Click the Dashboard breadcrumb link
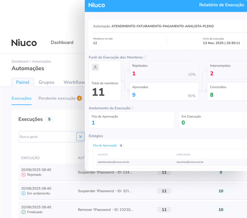The width and height of the screenshot is (247, 218). coord(20,61)
